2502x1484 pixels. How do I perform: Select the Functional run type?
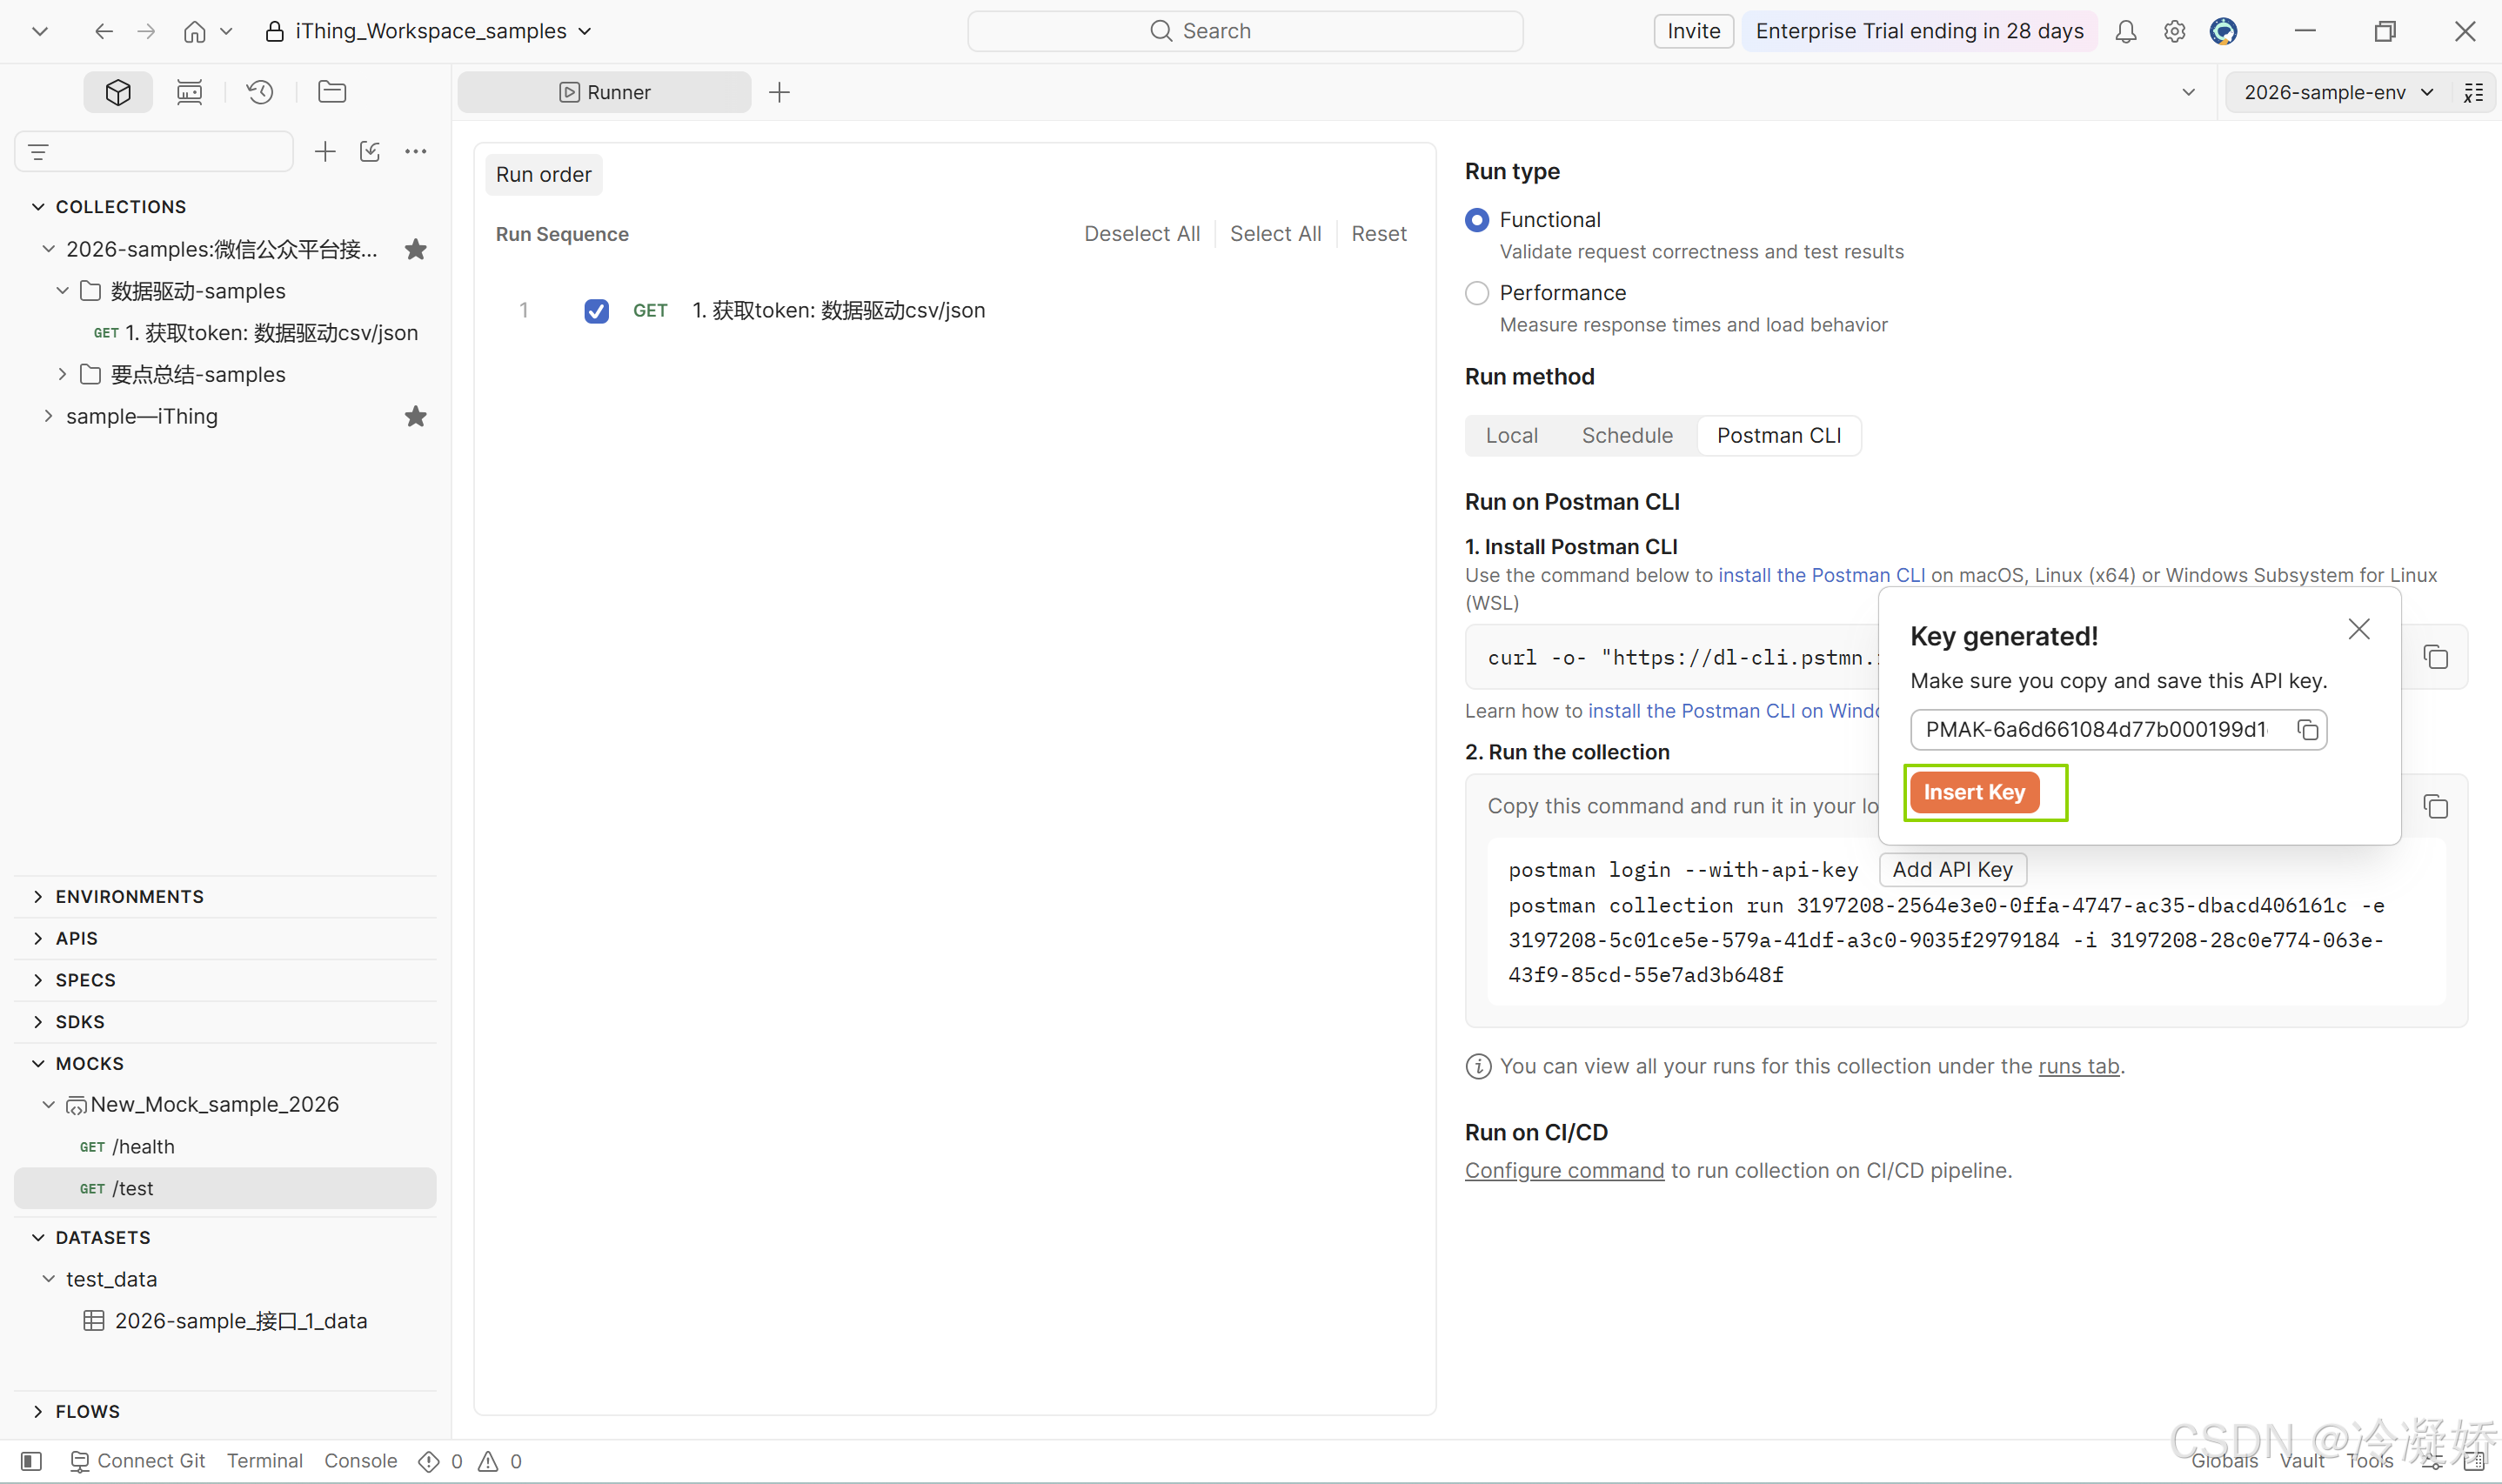click(1477, 220)
